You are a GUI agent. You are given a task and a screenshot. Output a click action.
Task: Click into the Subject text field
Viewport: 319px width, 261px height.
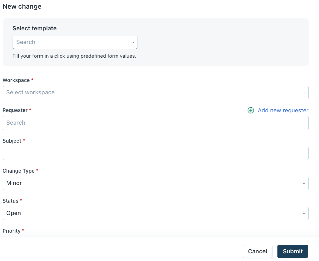(156, 153)
